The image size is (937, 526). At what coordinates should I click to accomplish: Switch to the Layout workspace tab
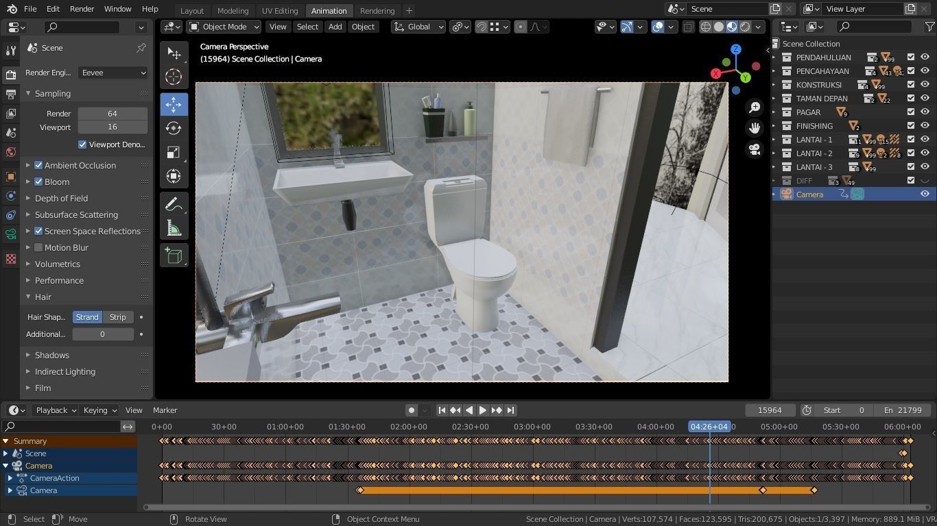click(x=192, y=10)
